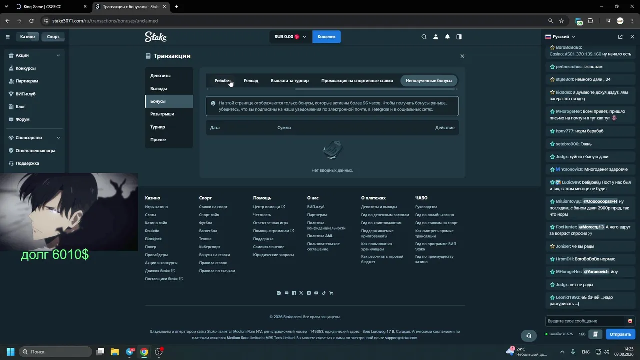The height and width of the screenshot is (360, 640).
Task: Open Chrome media controls icon
Action: (x=608, y=21)
